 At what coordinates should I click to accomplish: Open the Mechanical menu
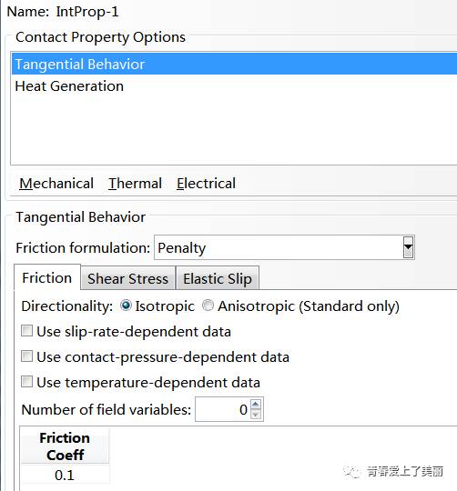pyautogui.click(x=56, y=184)
